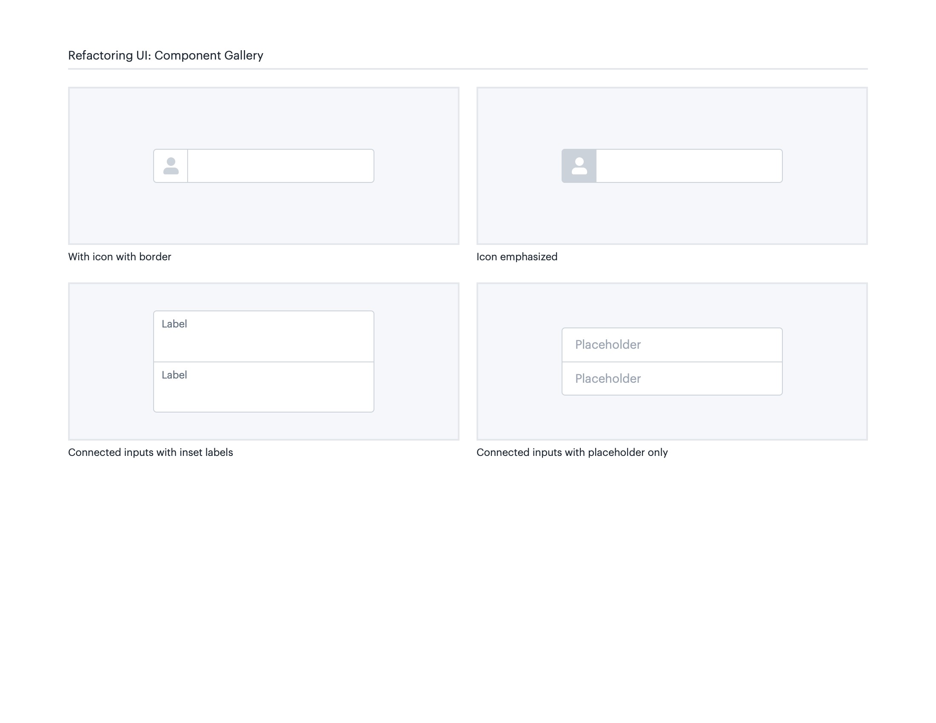Viewport: 936px width, 723px height.
Task: Focus the text field beside the bordered user icon
Action: (281, 166)
